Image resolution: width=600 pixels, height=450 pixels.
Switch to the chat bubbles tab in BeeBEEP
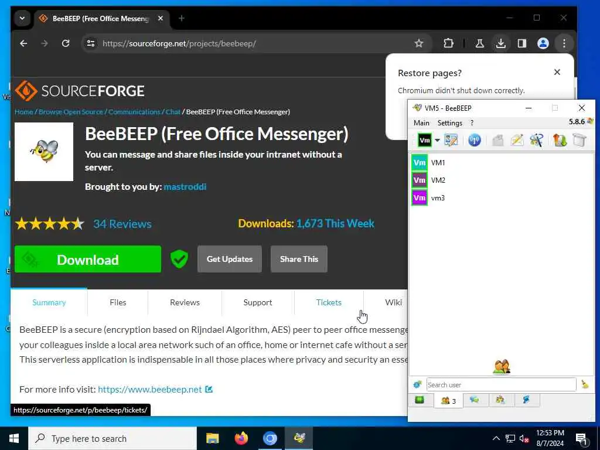click(475, 400)
